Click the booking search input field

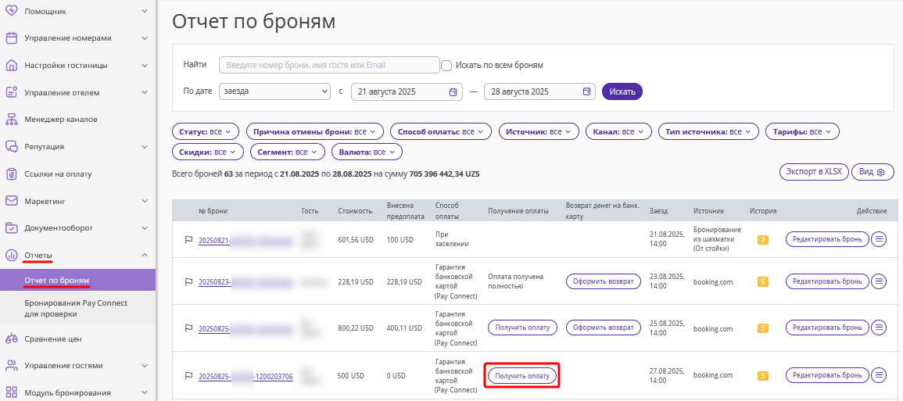point(329,65)
